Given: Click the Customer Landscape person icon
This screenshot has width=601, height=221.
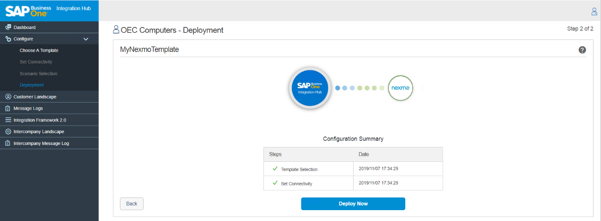Looking at the screenshot, I should [x=8, y=97].
